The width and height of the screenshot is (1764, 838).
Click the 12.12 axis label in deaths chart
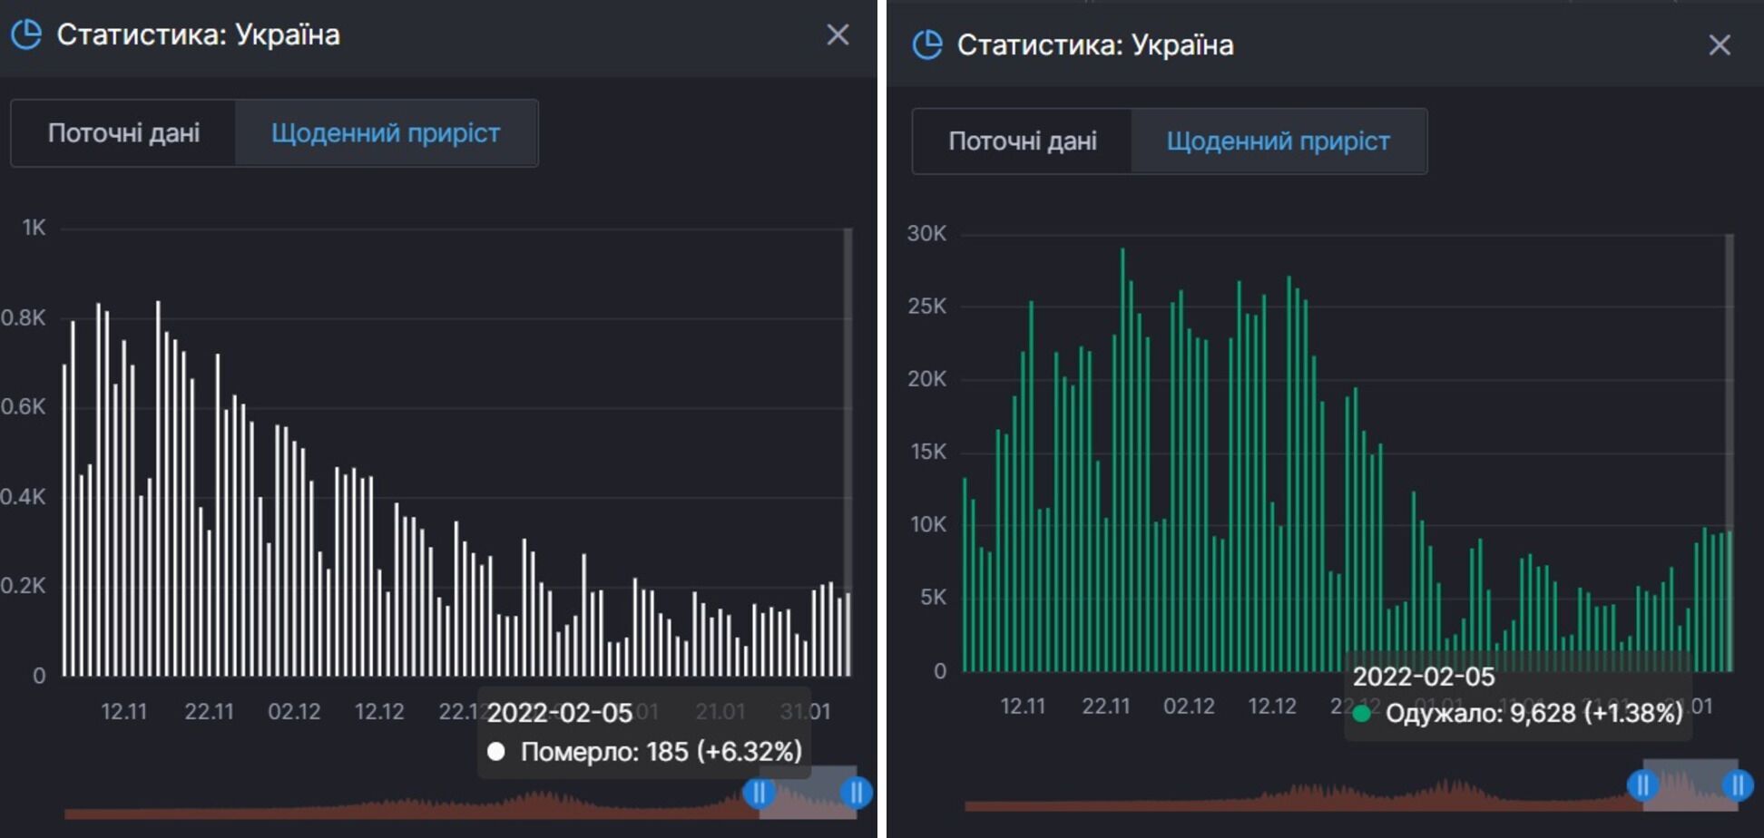point(379,712)
